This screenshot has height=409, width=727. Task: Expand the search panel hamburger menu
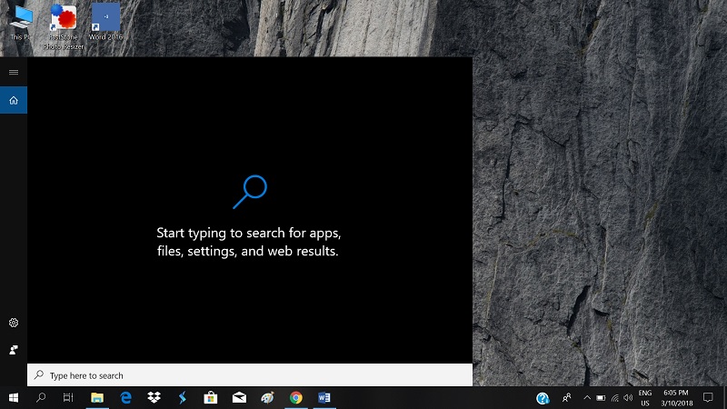[x=14, y=72]
